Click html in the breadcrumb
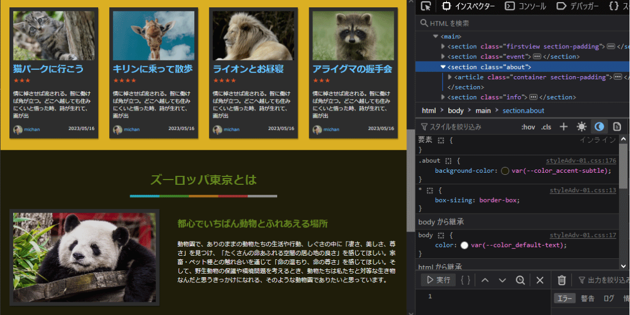The height and width of the screenshot is (315, 630). pyautogui.click(x=429, y=111)
